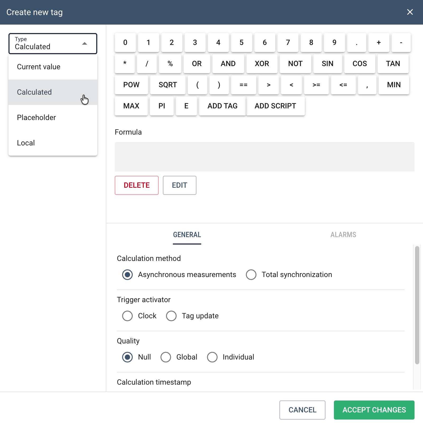
Task: Switch to the ALARMS tab
Action: [343, 235]
